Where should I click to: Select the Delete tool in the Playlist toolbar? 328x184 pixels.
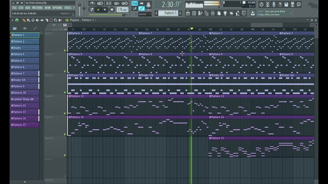pos(33,20)
